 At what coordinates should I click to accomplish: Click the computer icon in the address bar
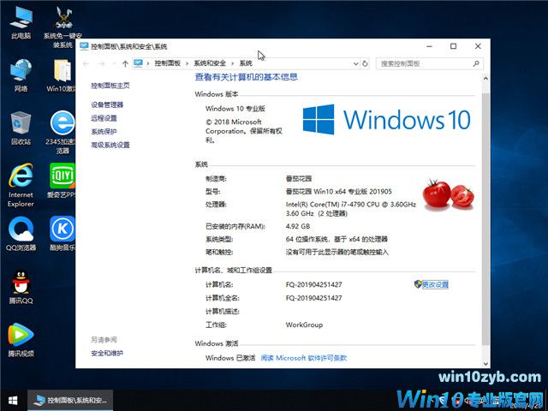pos(139,63)
